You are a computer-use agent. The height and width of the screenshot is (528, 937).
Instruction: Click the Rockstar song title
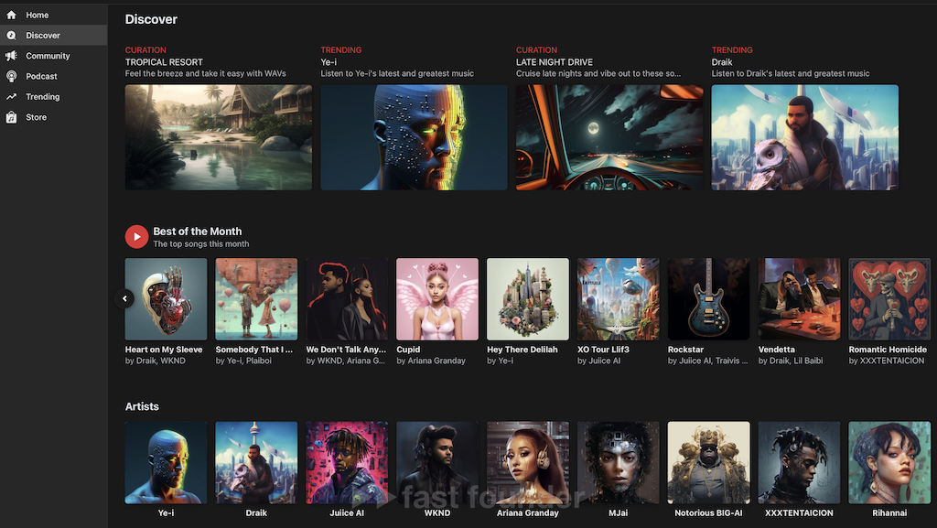(685, 350)
